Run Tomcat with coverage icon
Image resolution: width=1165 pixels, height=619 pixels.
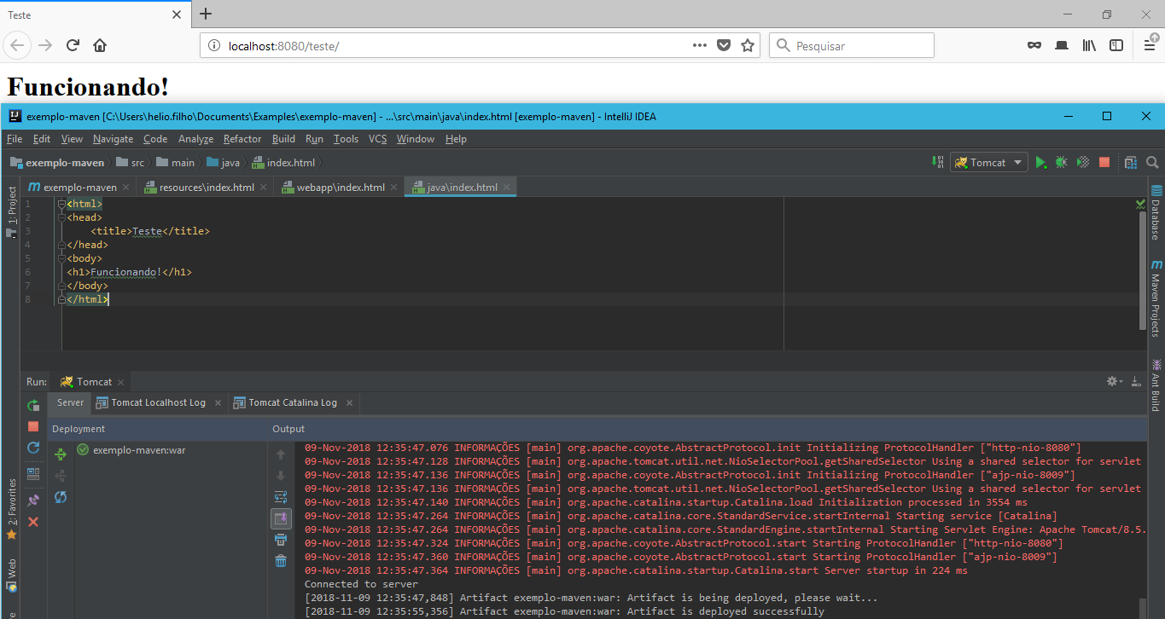click(x=1082, y=162)
